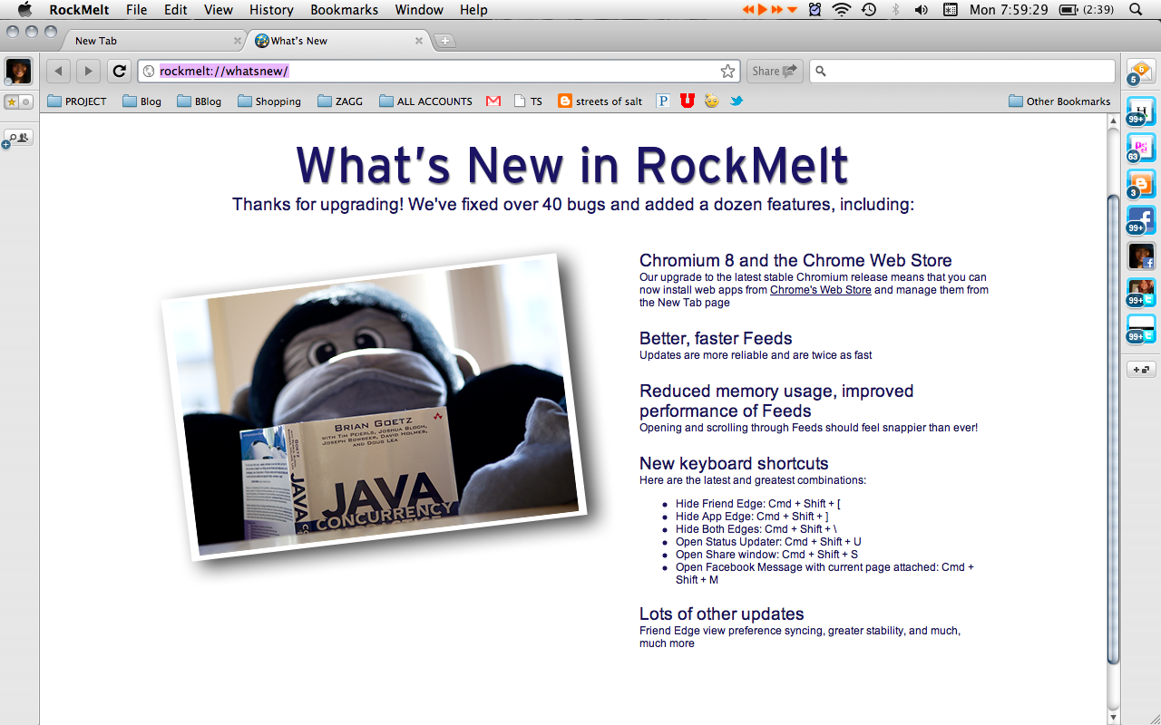Click the alarm clock menu bar icon
This screenshot has width=1161, height=725.
pos(815,10)
